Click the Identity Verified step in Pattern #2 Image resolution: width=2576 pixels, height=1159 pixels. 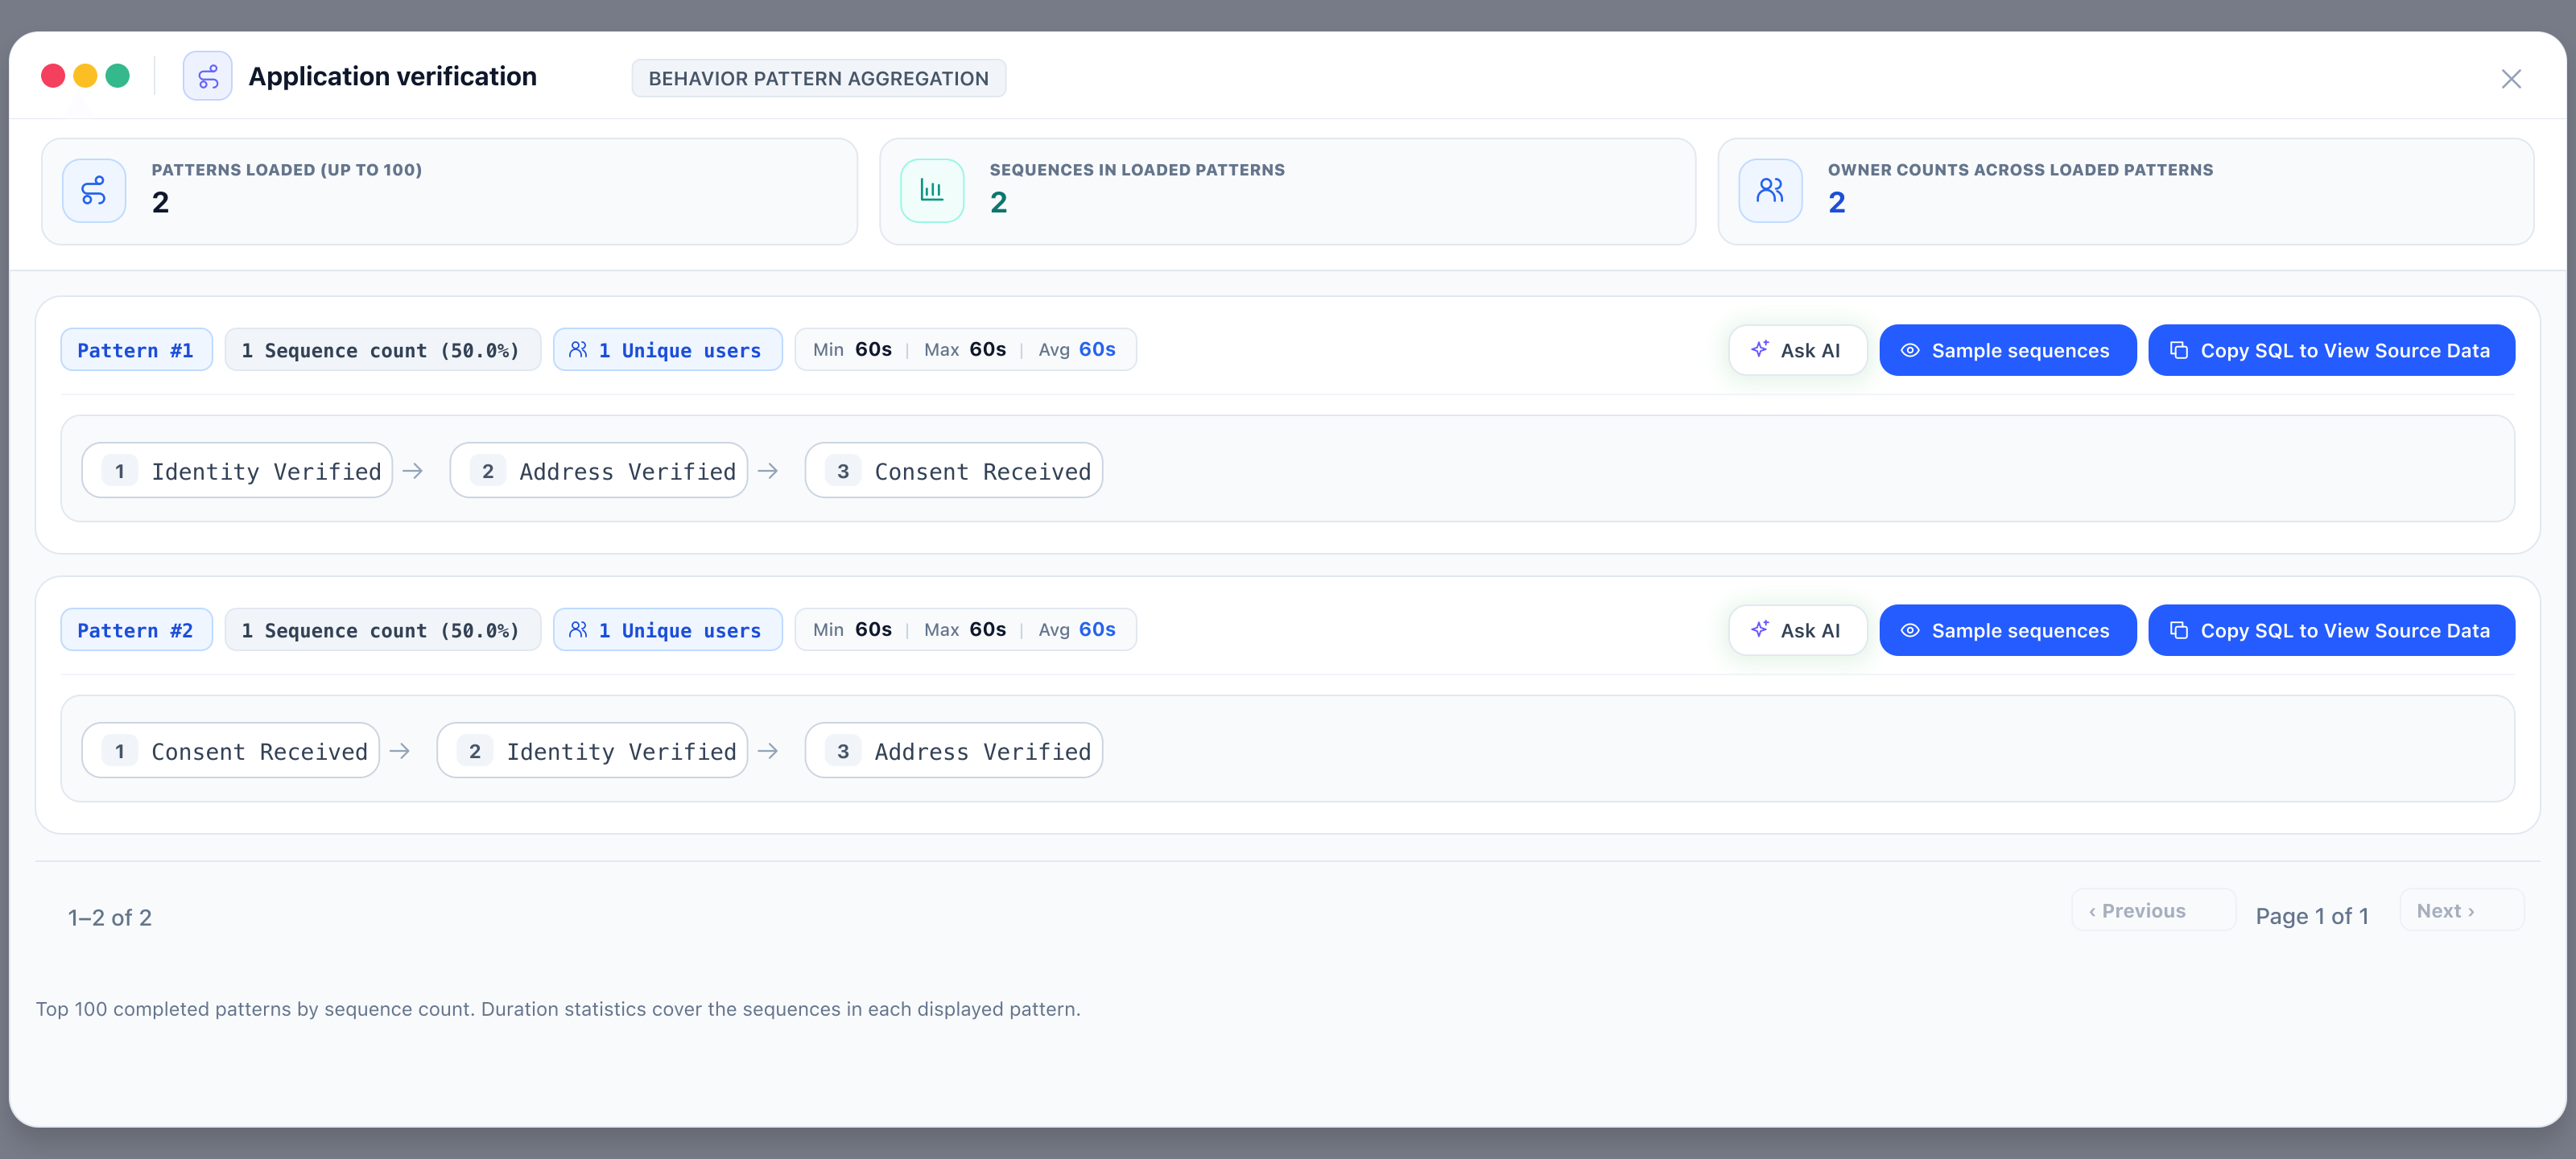[592, 750]
